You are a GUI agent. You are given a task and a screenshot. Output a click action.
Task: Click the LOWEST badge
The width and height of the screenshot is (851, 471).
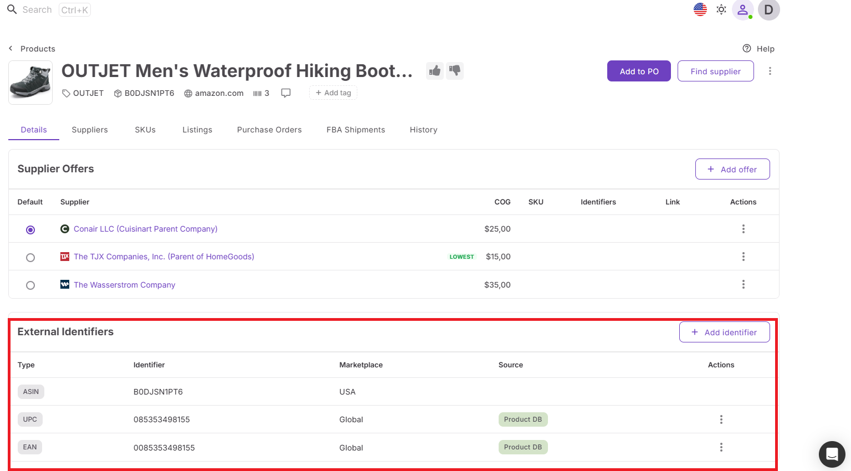(x=462, y=257)
